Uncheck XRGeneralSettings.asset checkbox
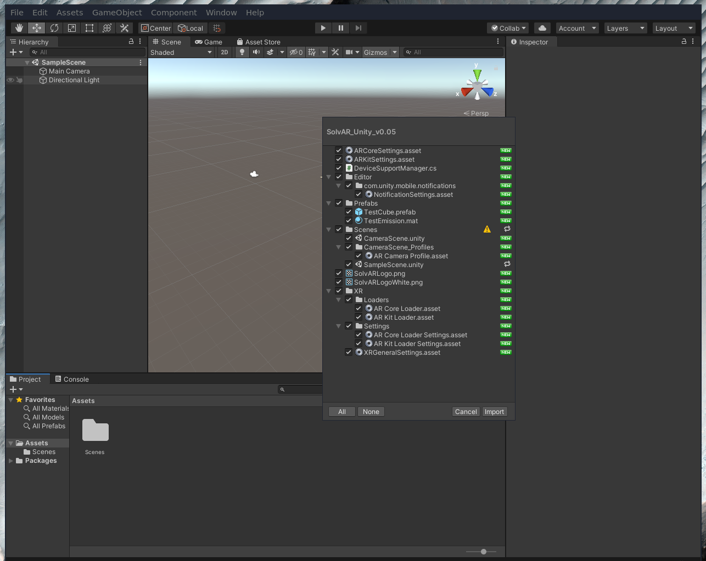Image resolution: width=706 pixels, height=561 pixels. pos(349,352)
